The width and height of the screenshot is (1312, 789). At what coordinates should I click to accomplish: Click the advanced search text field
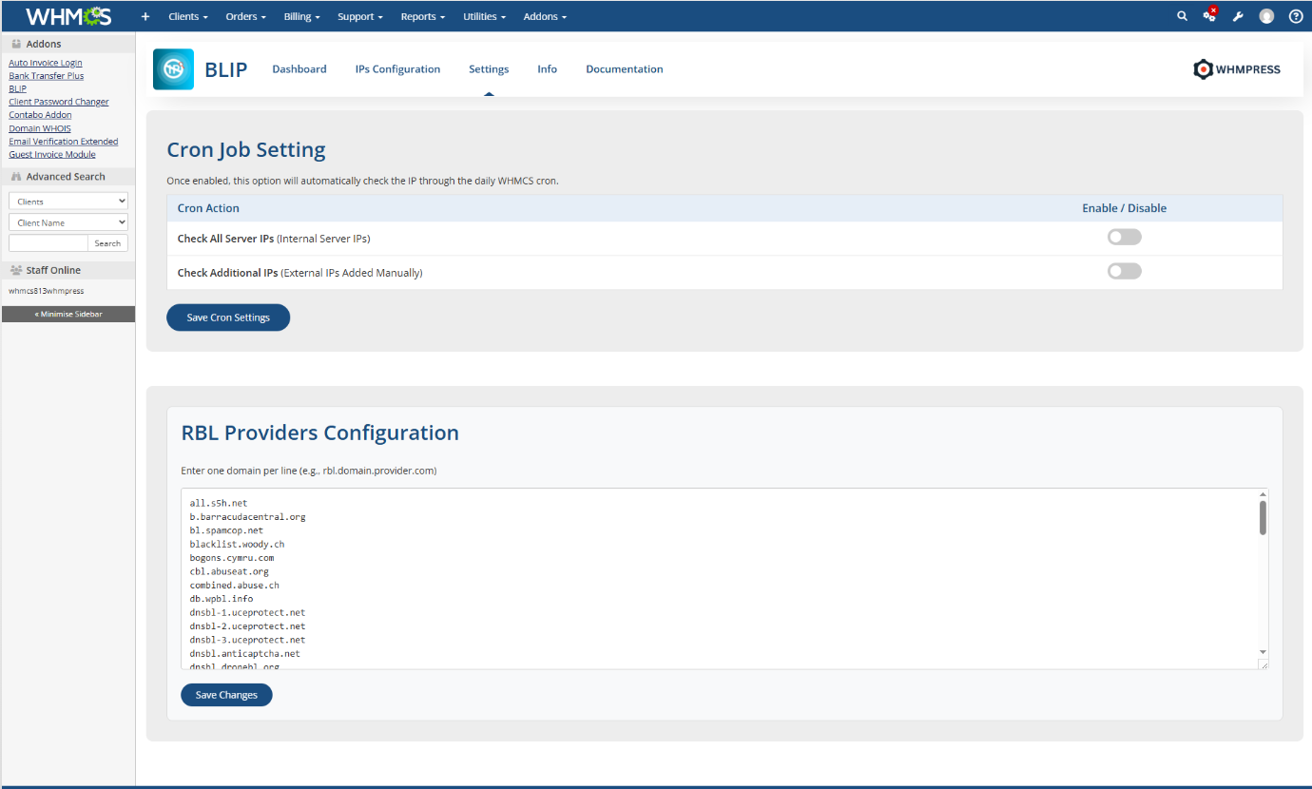point(48,243)
